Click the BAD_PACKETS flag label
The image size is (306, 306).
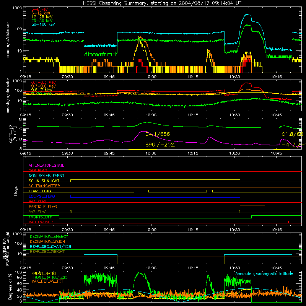click(x=42, y=222)
